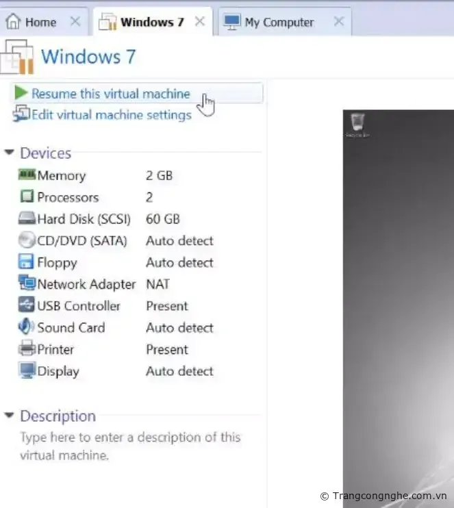Screen dimensions: 454x508
Task: Click the description text field
Action: [130, 446]
